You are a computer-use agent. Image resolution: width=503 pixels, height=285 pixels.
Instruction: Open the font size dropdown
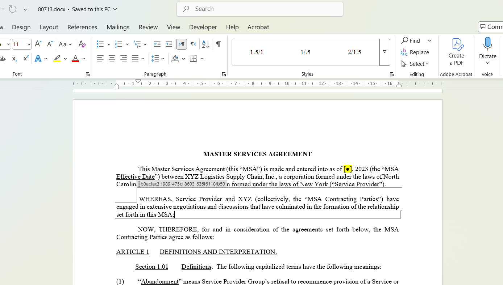click(x=29, y=44)
